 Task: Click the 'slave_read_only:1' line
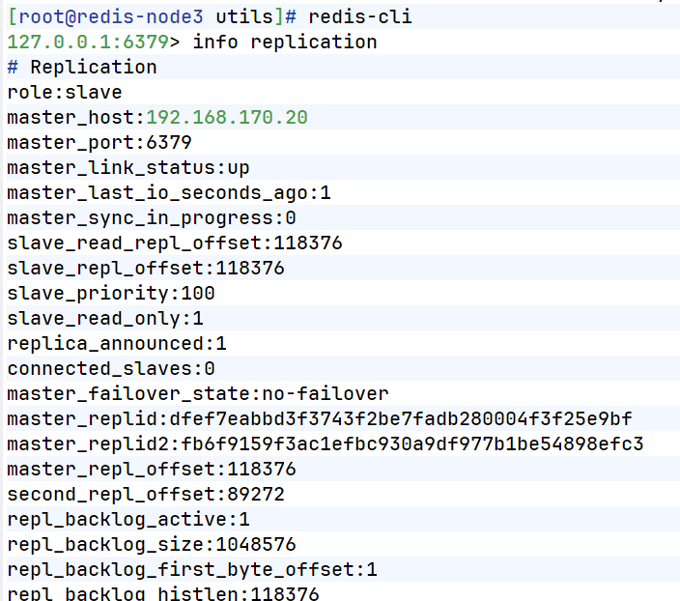click(105, 319)
